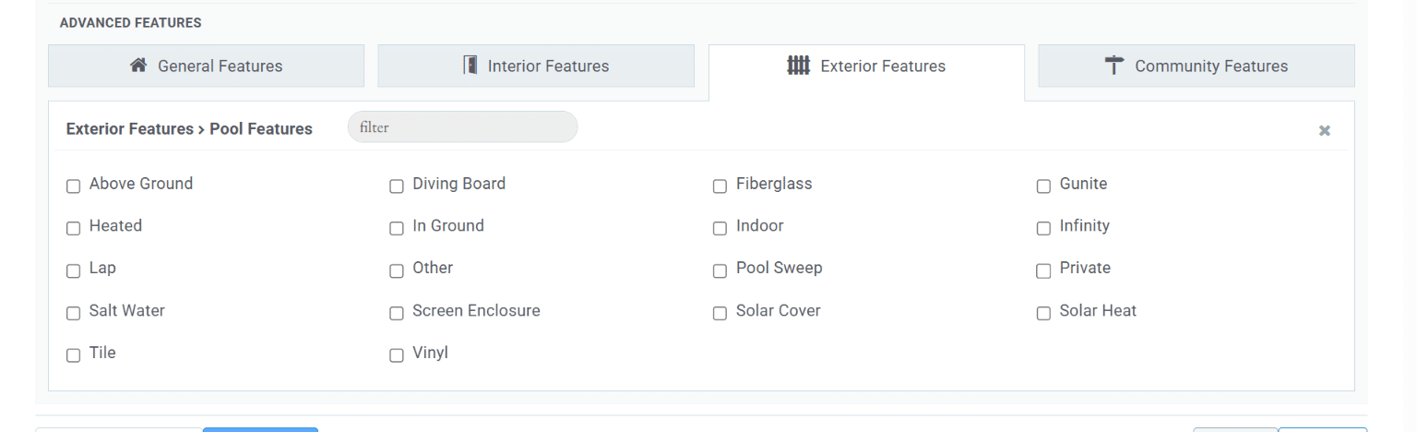Check the Pool Sweep checkbox
The width and height of the screenshot is (1417, 432).
point(720,270)
